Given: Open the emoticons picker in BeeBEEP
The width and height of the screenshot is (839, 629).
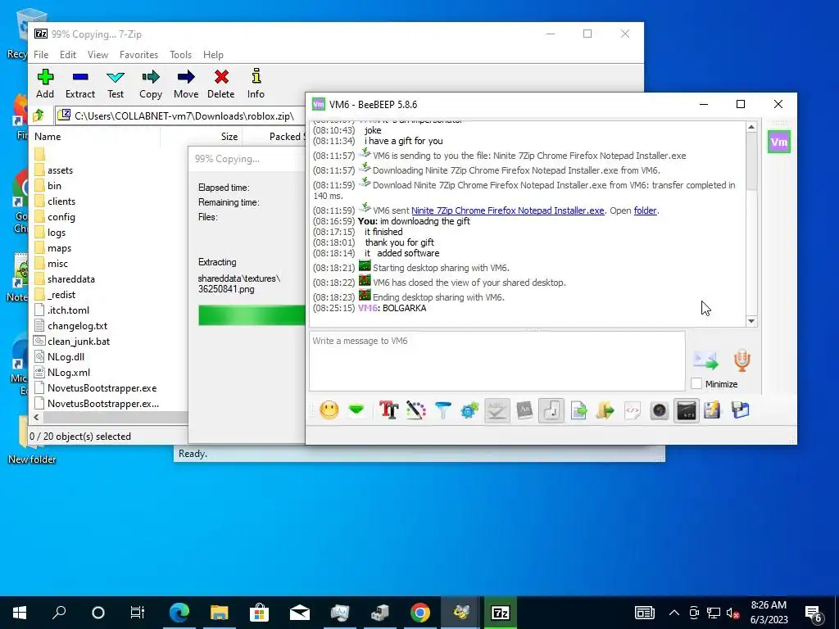Looking at the screenshot, I should tap(329, 410).
